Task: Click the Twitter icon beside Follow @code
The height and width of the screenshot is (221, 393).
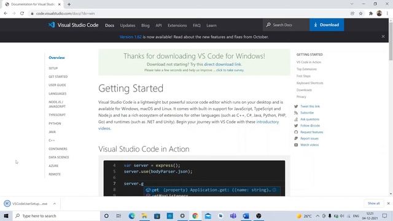Action: tap(296, 125)
